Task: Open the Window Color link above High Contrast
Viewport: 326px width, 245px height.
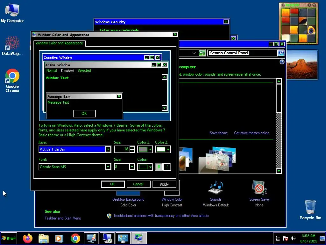Action: tap(172, 199)
